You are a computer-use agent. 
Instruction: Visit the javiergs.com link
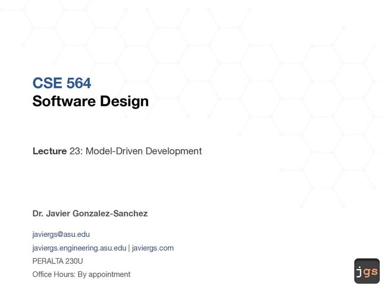pos(153,248)
